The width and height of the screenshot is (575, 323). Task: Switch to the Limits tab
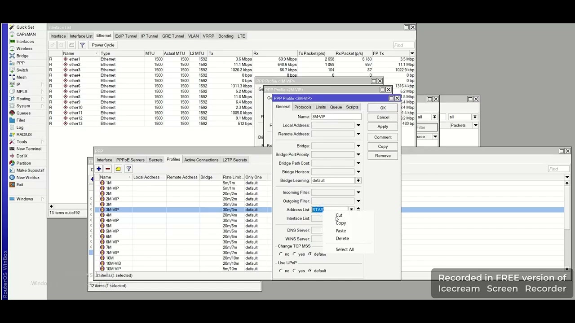[x=320, y=107]
